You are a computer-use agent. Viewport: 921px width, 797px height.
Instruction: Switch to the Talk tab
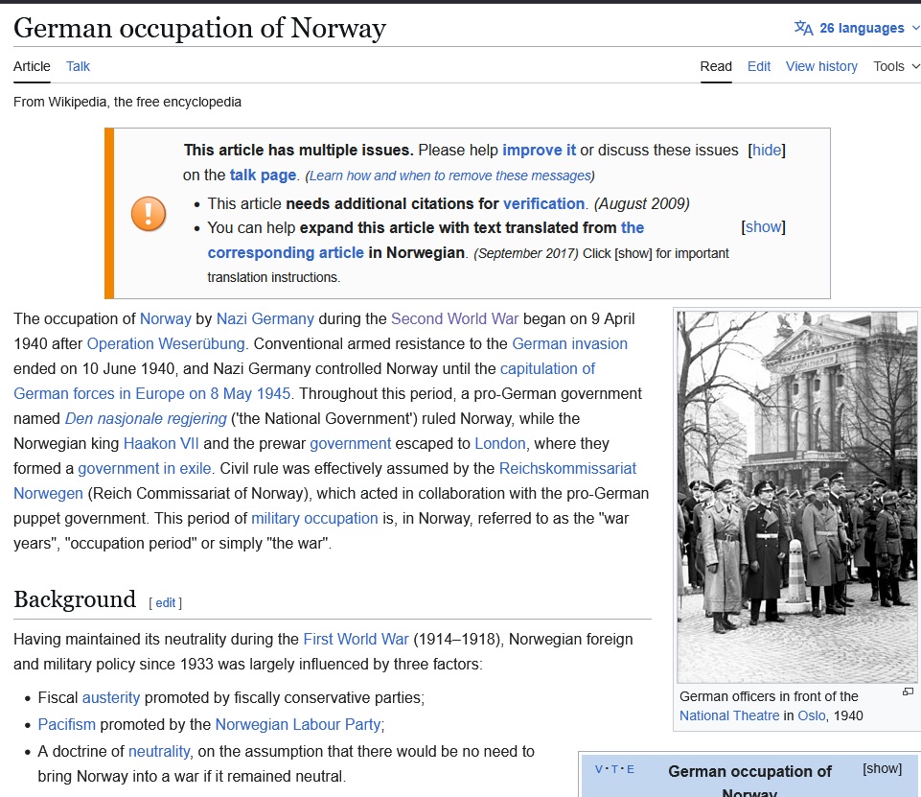pos(78,66)
